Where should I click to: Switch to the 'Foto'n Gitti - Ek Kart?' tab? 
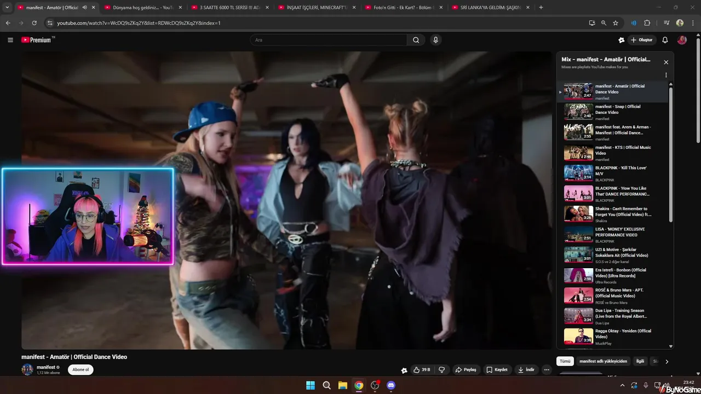click(404, 8)
